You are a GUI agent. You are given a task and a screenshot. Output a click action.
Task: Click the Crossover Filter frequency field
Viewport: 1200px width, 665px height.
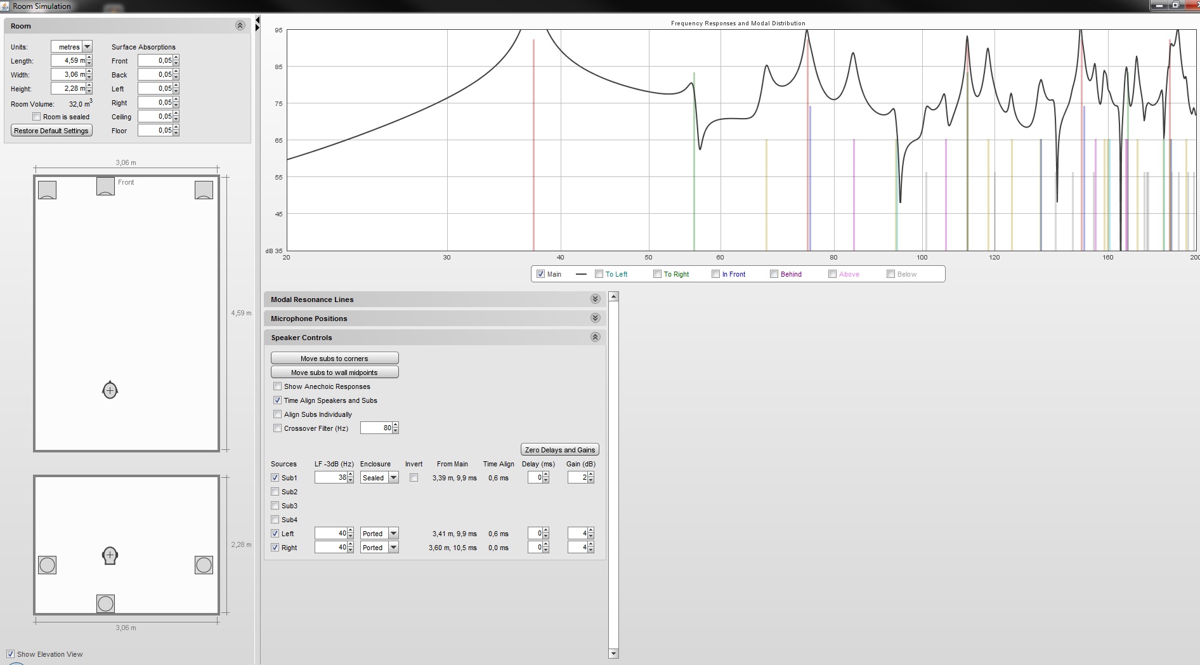[376, 428]
